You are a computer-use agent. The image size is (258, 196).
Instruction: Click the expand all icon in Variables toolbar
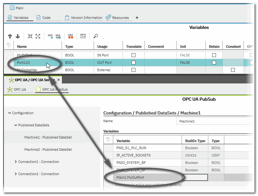(x=38, y=36)
